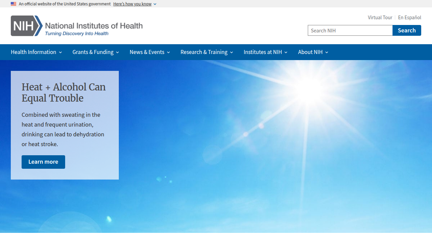Open the About NIH menu
This screenshot has height=243, width=432.
pyautogui.click(x=313, y=52)
